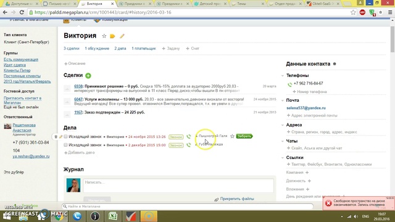Open Клиенты Питер group link
395x222 pixels.
pos(17,70)
